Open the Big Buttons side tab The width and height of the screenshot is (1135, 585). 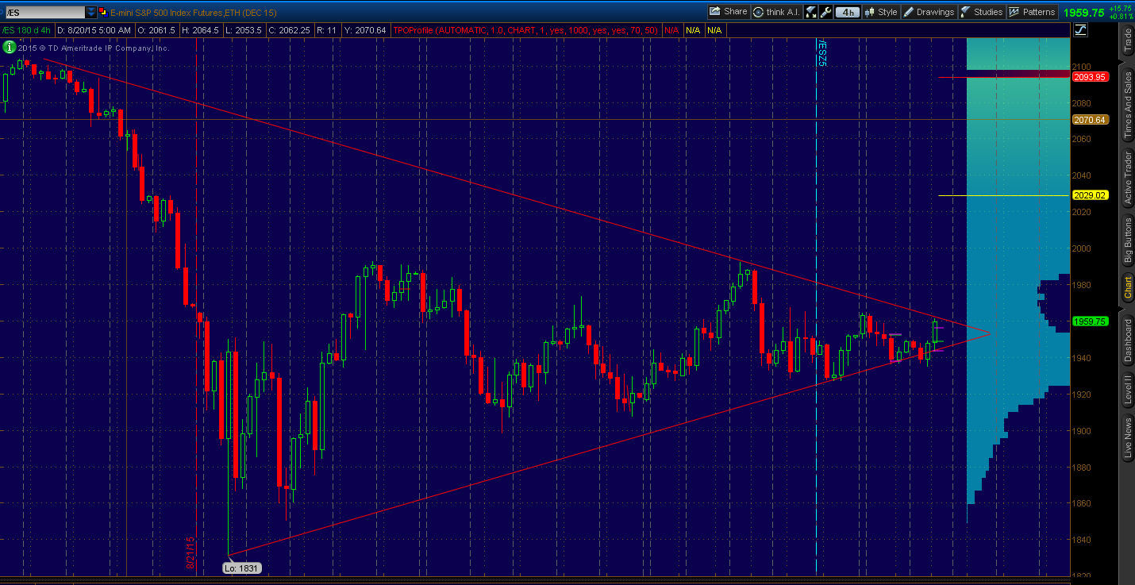[1127, 241]
